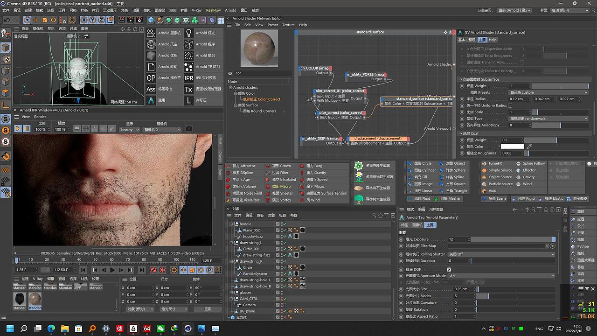Click the Arnold camera (摄像机) icon
Image resolution: width=597 pixels, height=336 pixels.
(151, 33)
